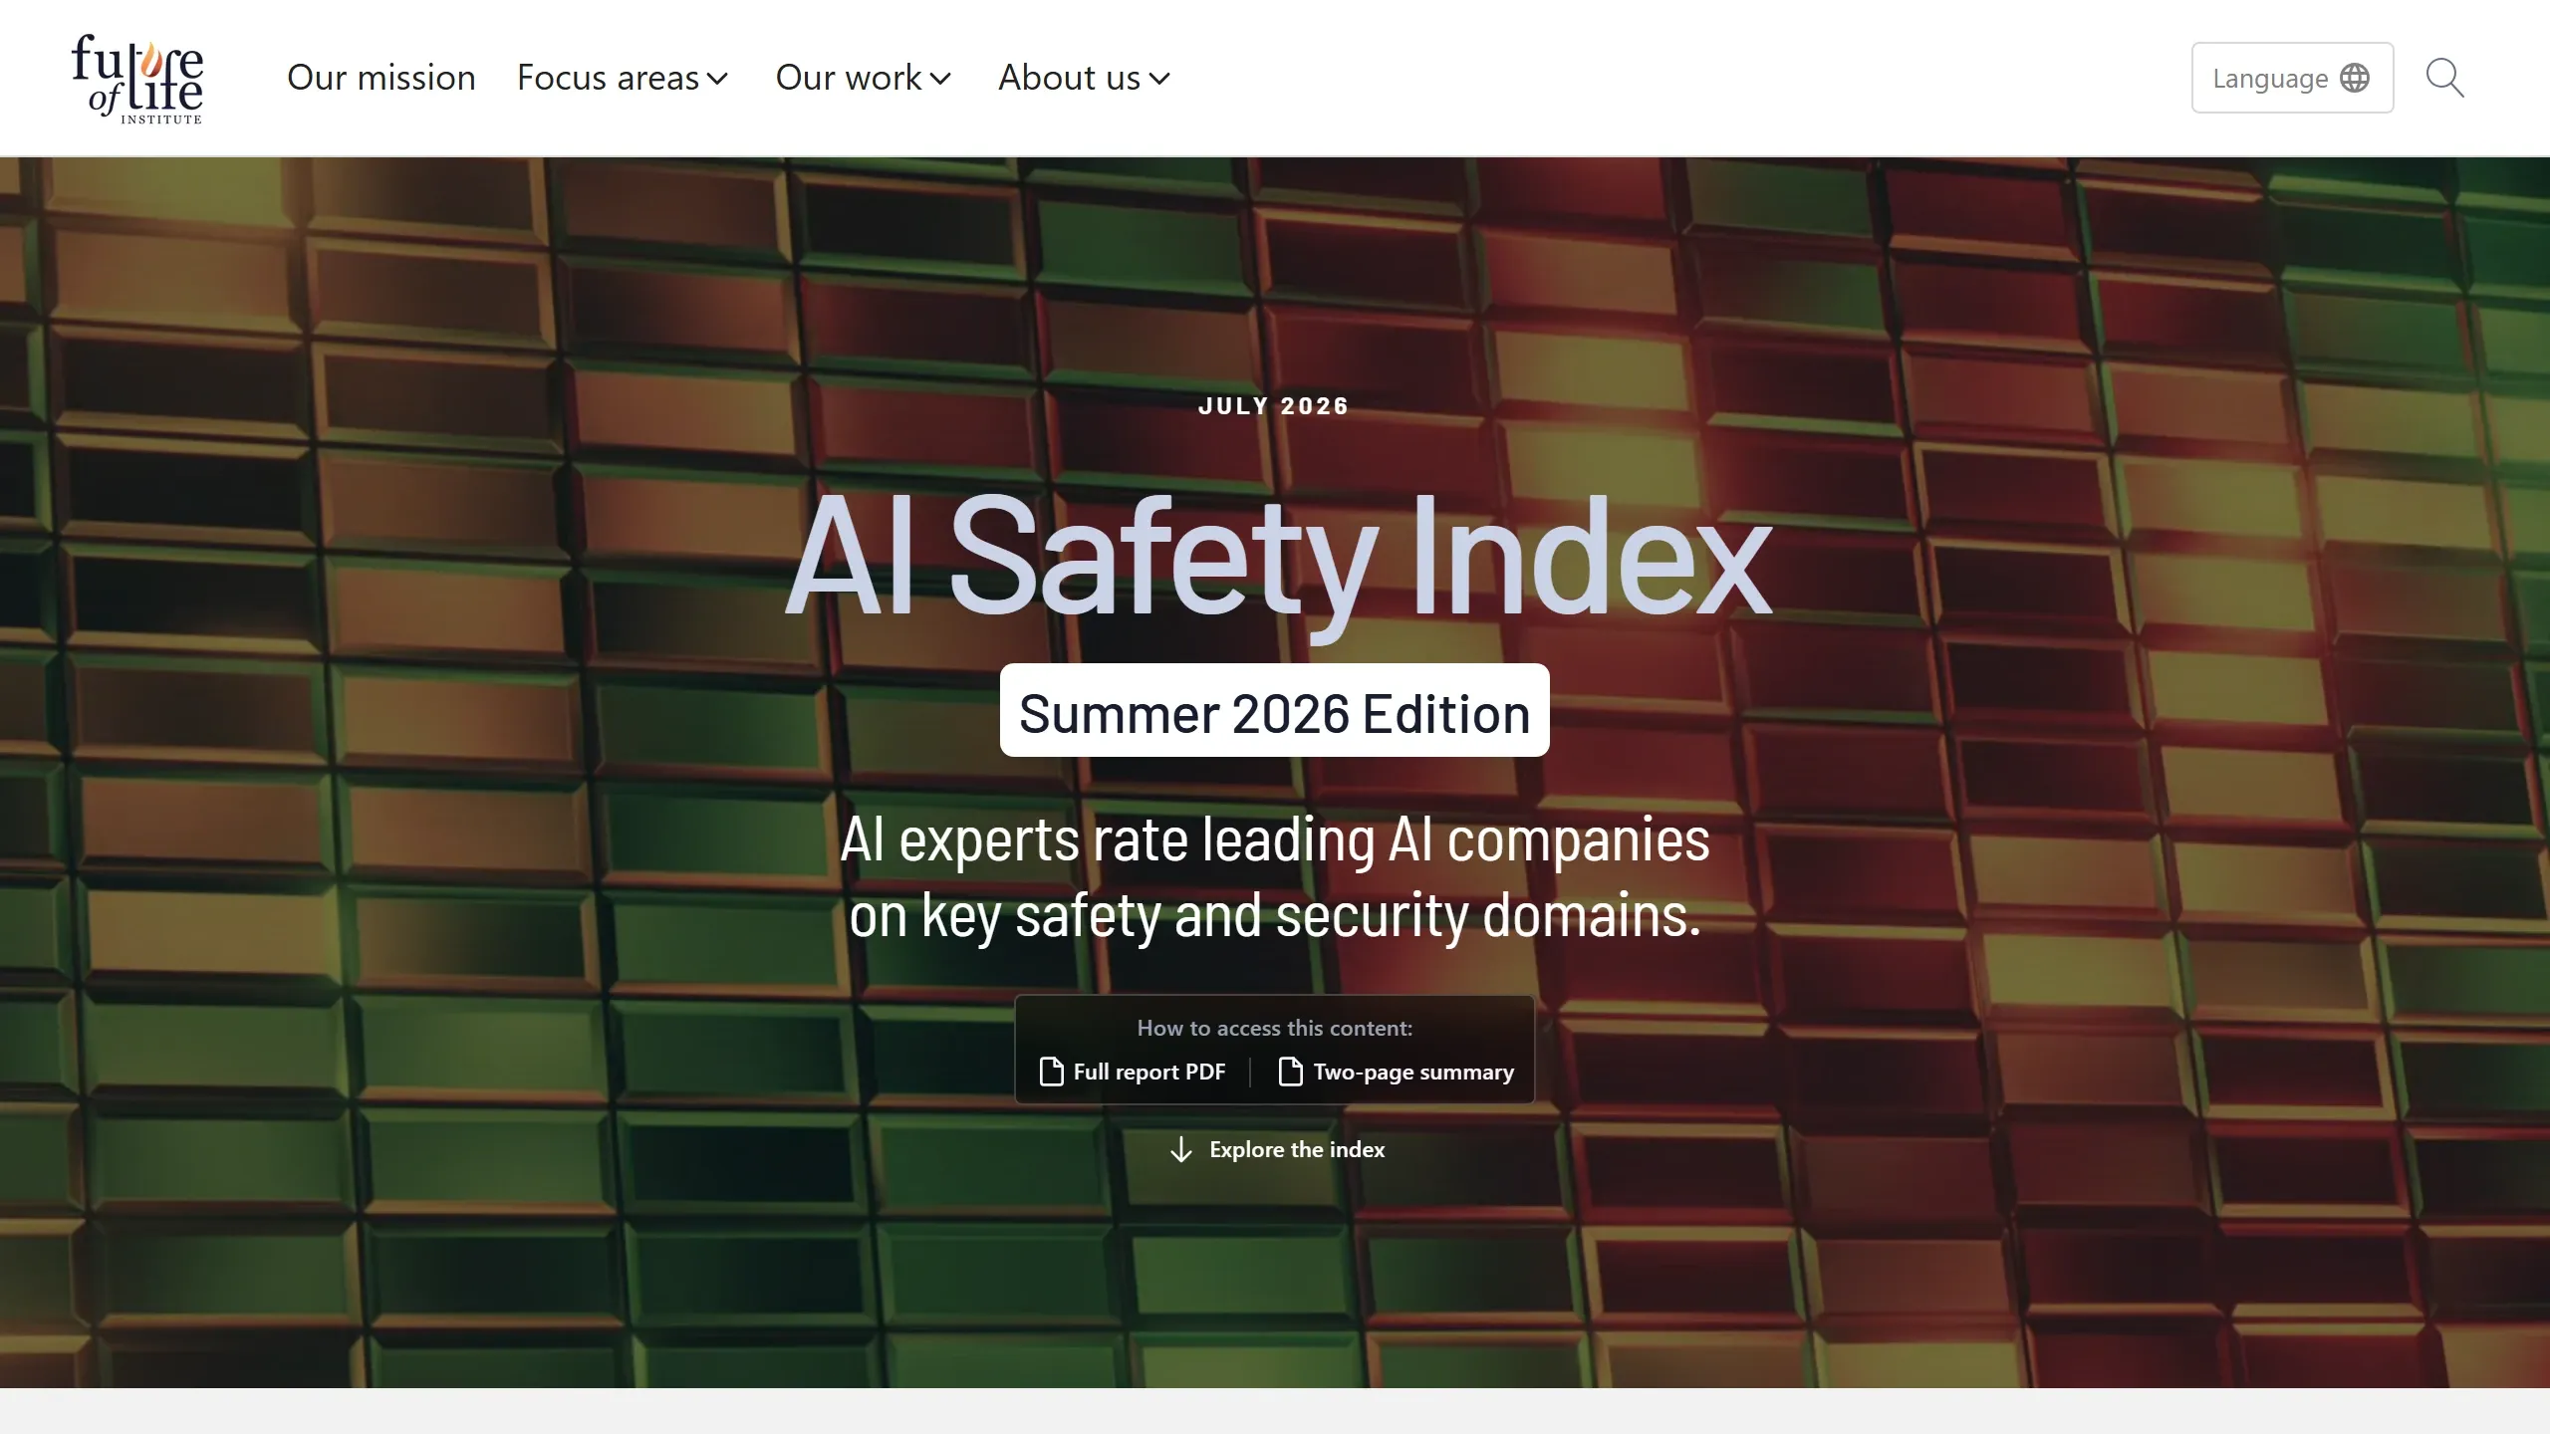2550x1434 pixels.
Task: Click the document icon beside Full report PDF
Action: [x=1051, y=1072]
